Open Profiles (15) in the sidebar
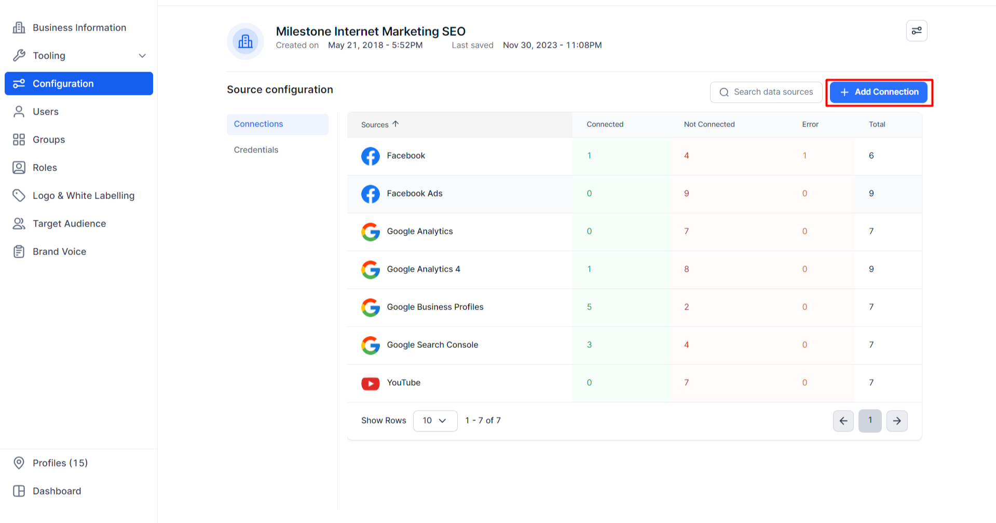This screenshot has height=523, width=996. (79, 463)
